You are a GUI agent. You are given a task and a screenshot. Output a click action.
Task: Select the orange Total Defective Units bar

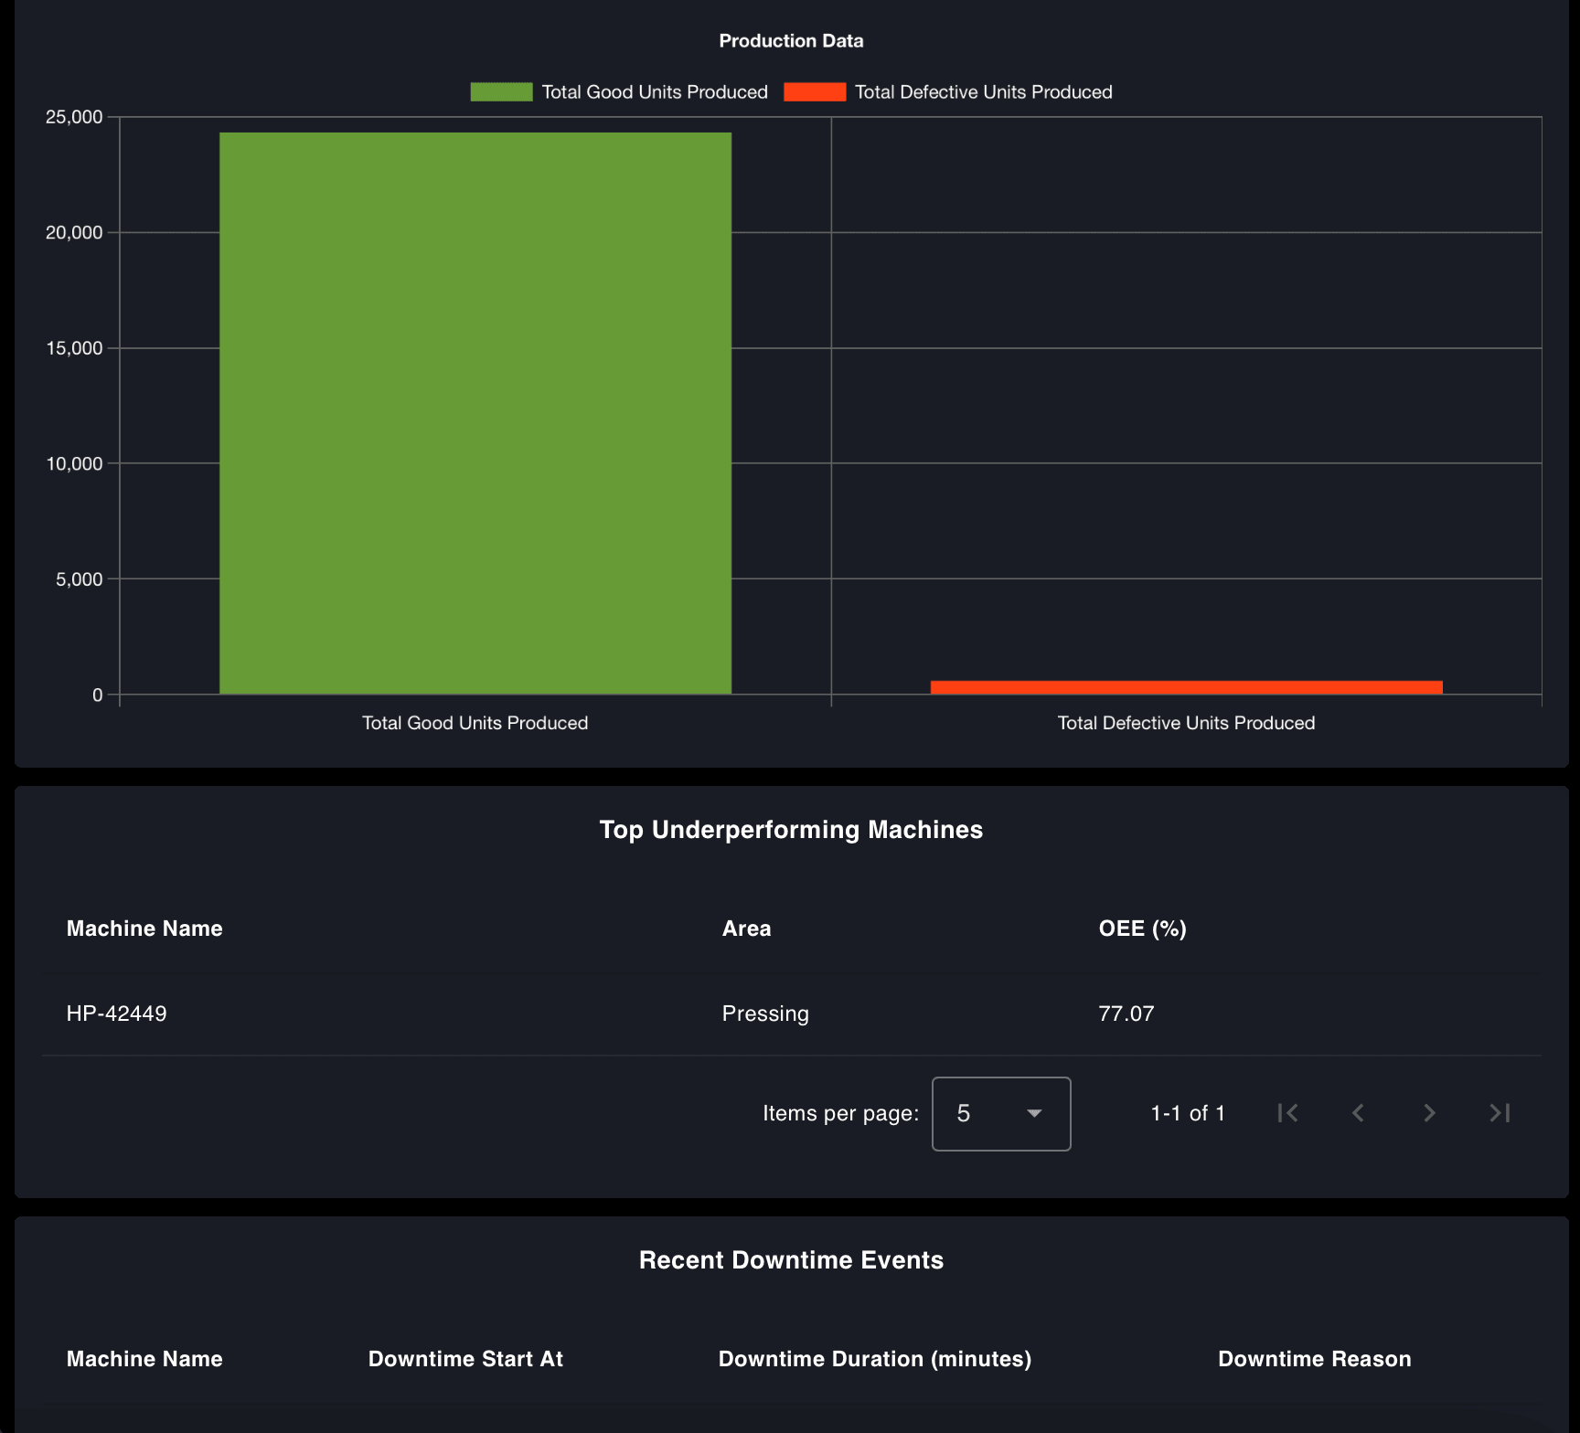tap(1185, 685)
